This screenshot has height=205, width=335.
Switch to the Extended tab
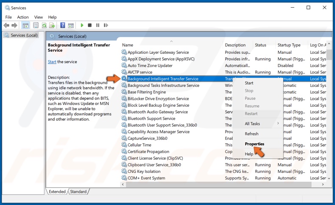(x=57, y=191)
